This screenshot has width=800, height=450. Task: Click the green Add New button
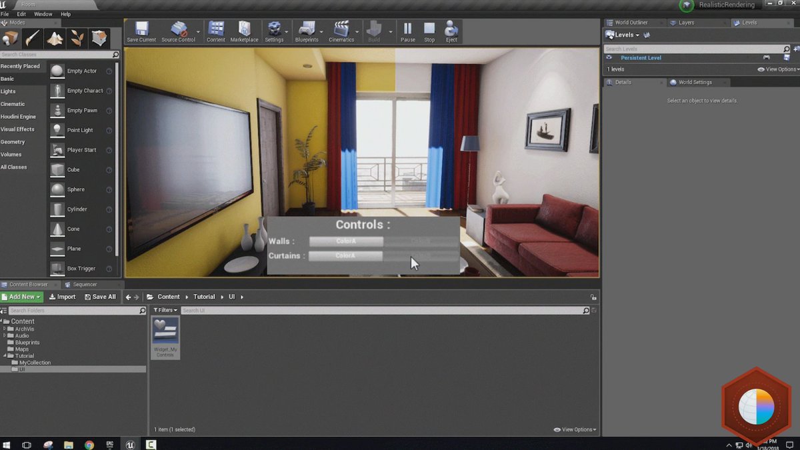click(21, 297)
